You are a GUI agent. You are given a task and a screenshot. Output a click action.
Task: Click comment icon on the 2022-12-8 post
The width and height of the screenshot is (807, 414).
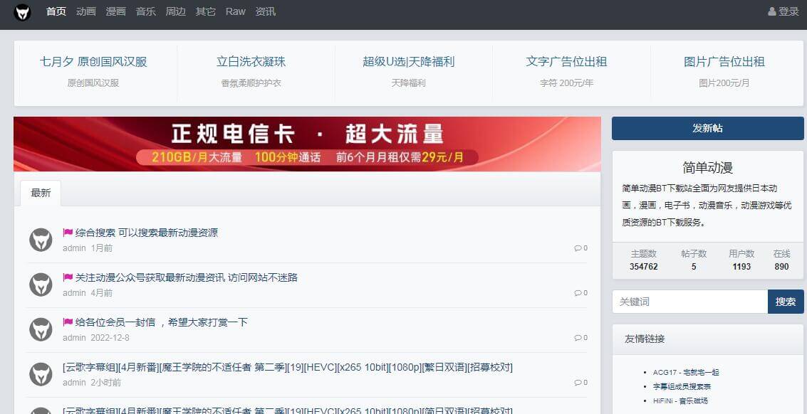(578, 338)
